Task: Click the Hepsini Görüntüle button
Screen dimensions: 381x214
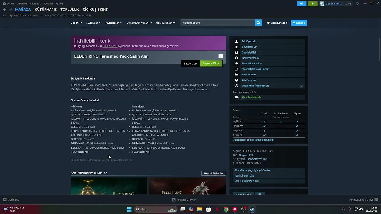Action: [x=213, y=173]
